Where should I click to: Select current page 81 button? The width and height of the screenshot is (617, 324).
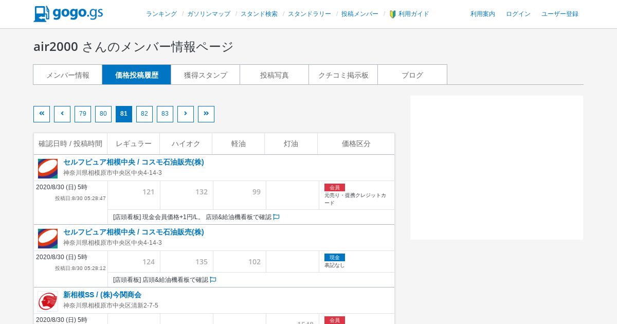point(124,114)
